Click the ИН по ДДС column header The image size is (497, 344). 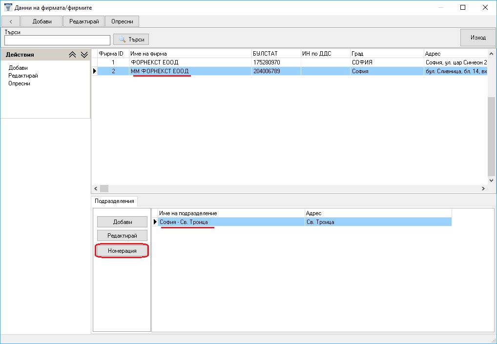point(326,54)
